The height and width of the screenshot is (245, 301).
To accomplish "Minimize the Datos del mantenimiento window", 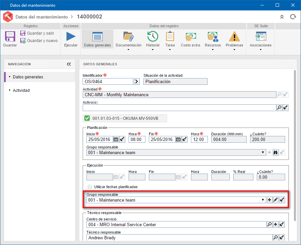I will [x=262, y=5].
